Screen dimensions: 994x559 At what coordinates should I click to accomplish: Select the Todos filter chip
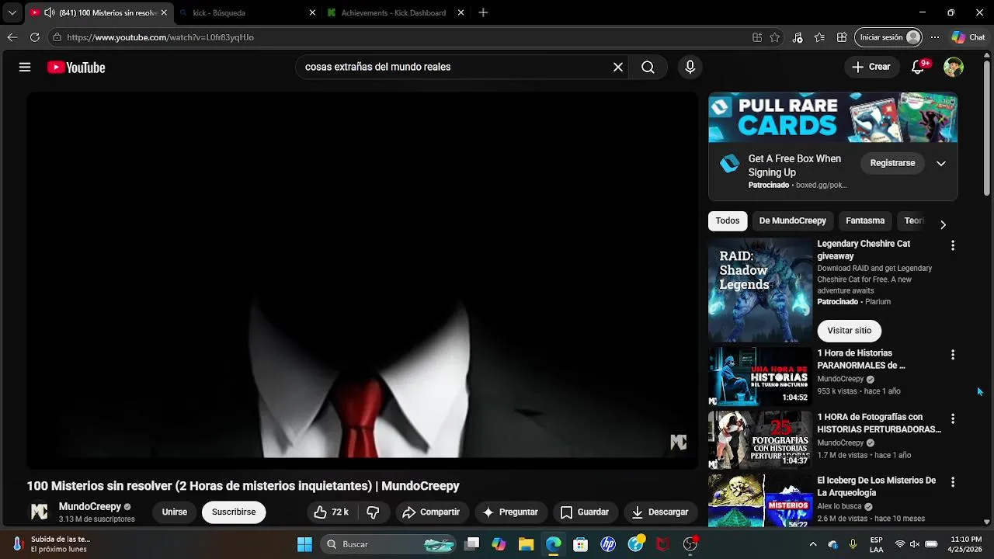[x=728, y=221]
